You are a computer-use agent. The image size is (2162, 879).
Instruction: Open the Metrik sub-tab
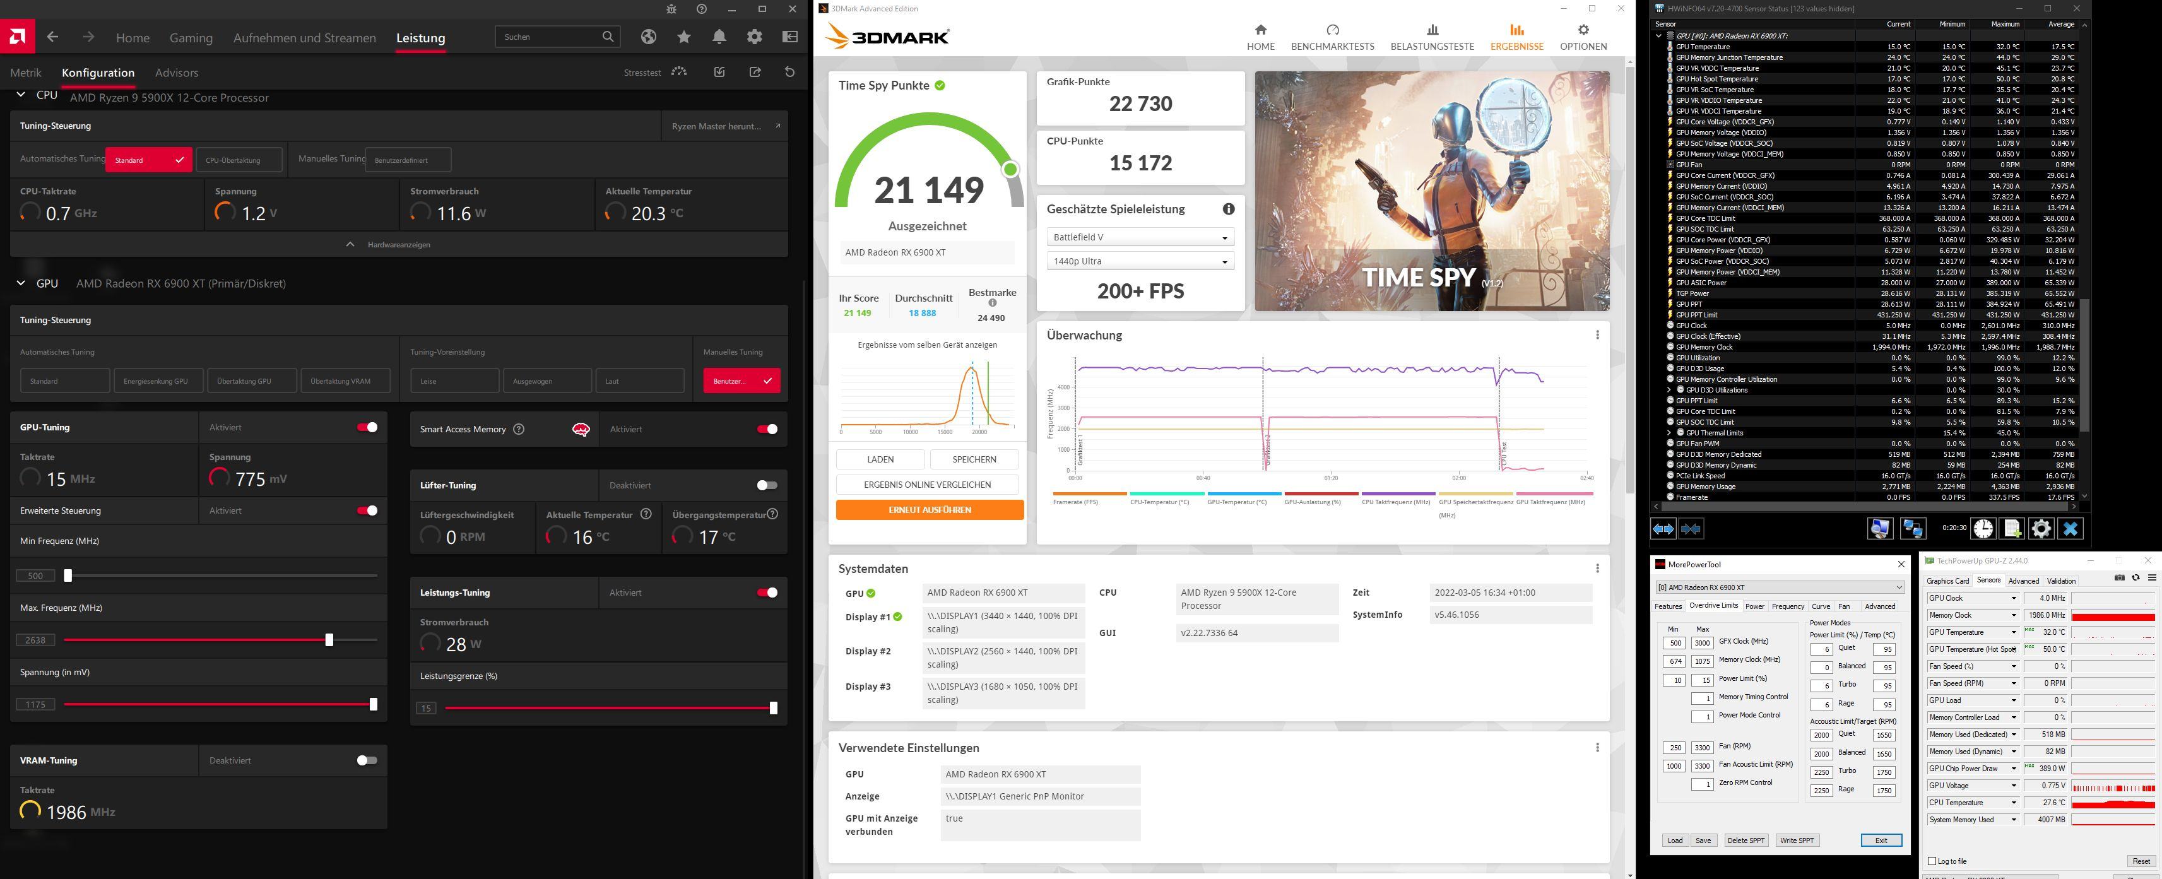[x=26, y=73]
